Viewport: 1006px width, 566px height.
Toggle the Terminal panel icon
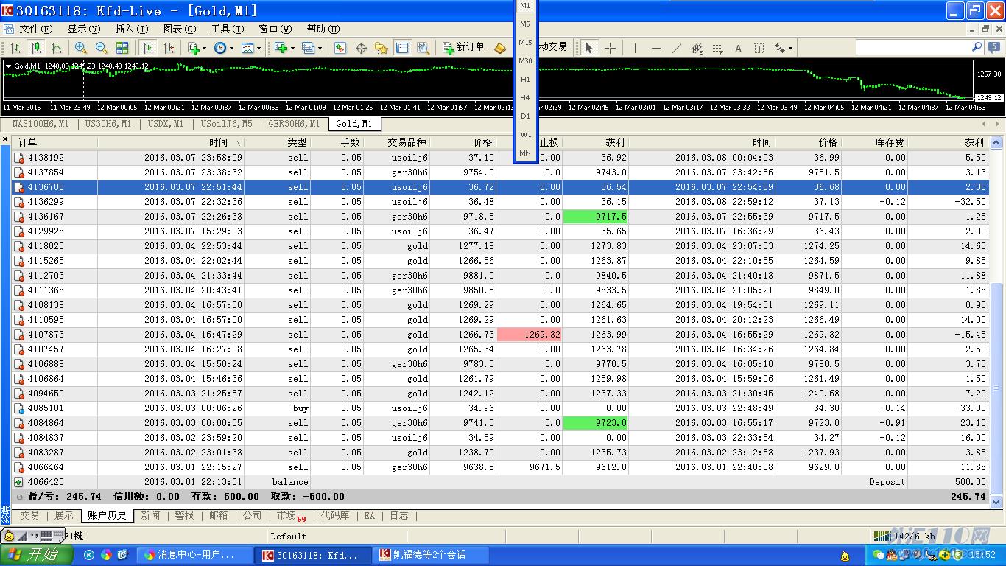click(402, 48)
